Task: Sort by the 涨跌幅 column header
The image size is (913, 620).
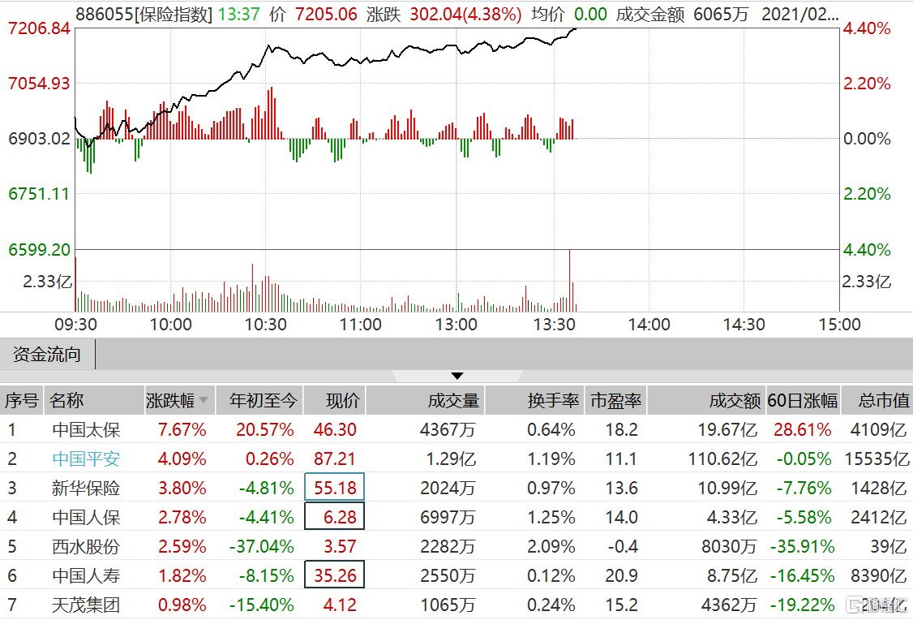Action: coord(179,400)
